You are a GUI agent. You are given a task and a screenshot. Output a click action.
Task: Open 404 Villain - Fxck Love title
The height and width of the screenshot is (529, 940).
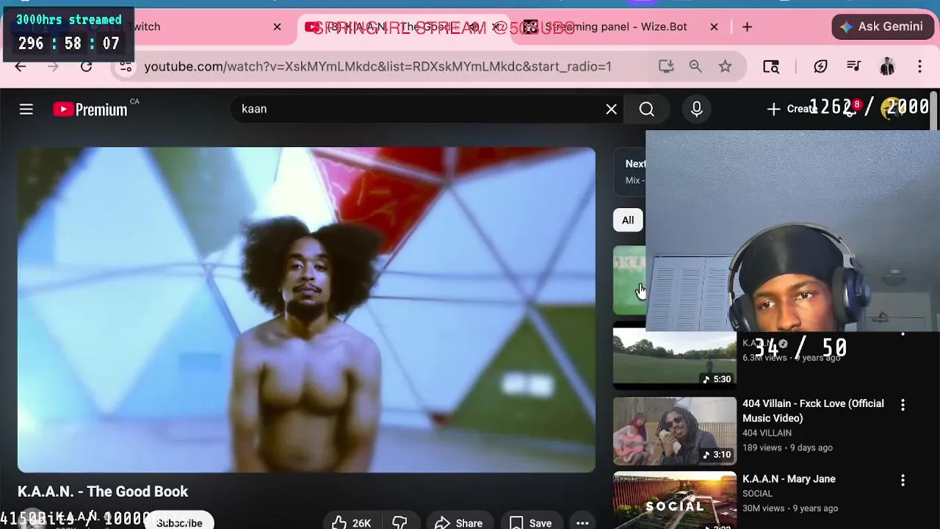point(813,411)
